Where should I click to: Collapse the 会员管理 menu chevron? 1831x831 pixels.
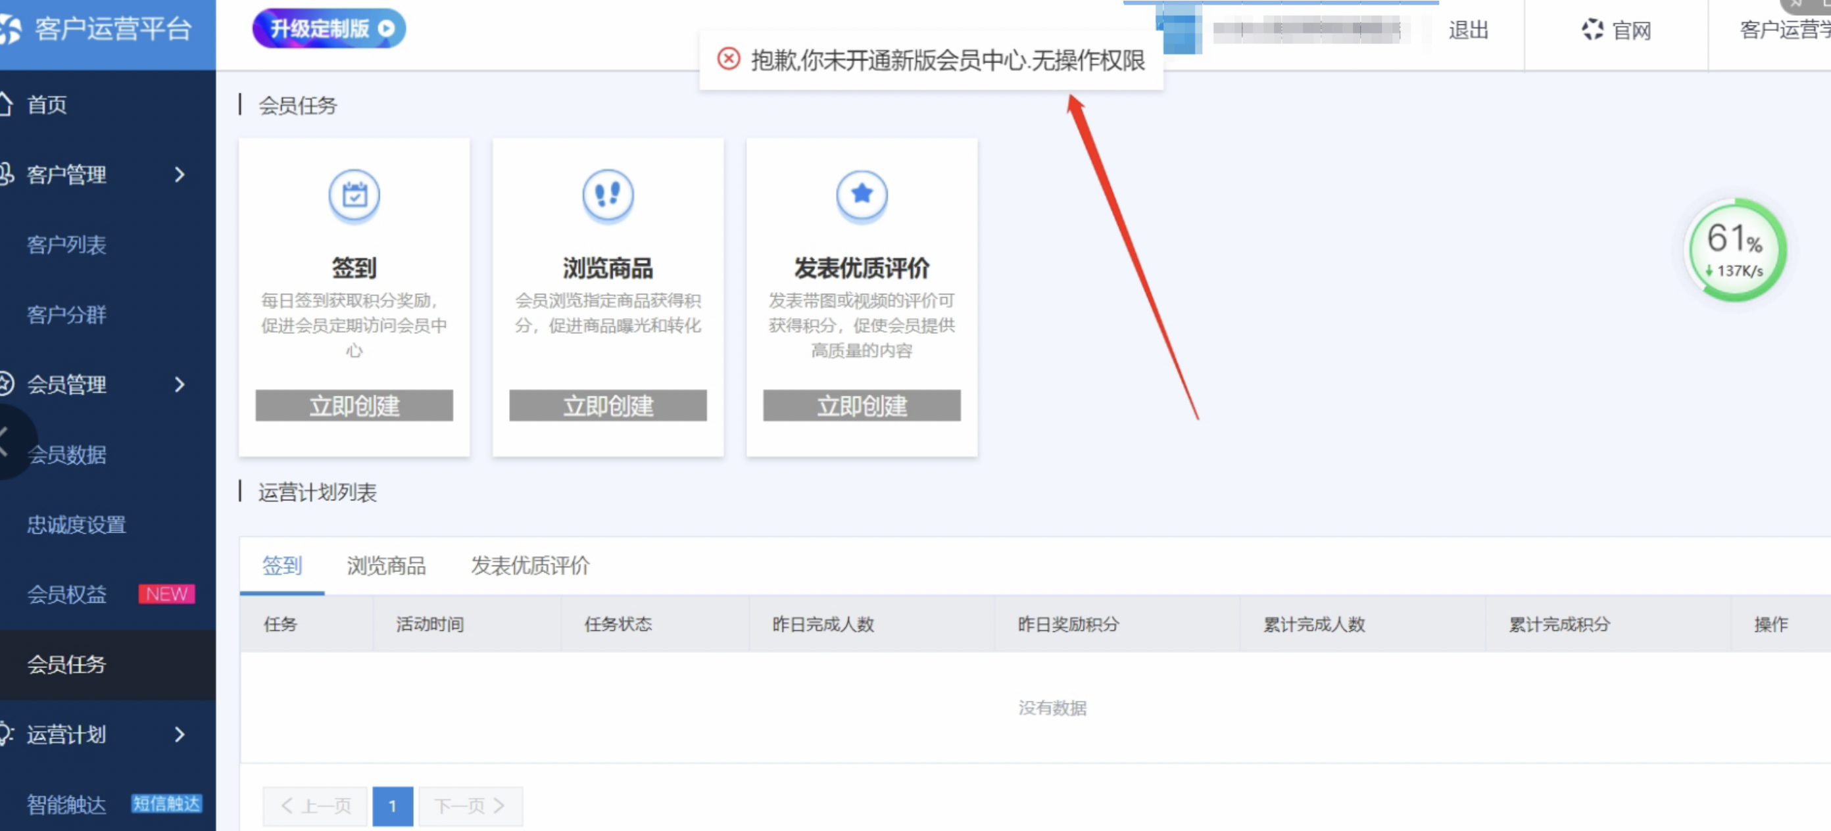pyautogui.click(x=180, y=384)
